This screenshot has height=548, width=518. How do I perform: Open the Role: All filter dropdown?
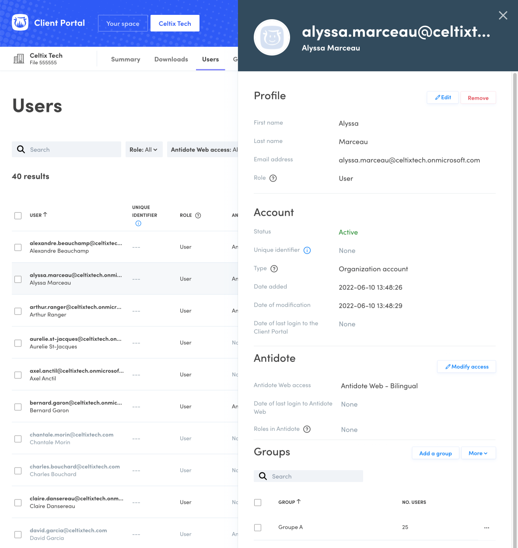(x=144, y=149)
